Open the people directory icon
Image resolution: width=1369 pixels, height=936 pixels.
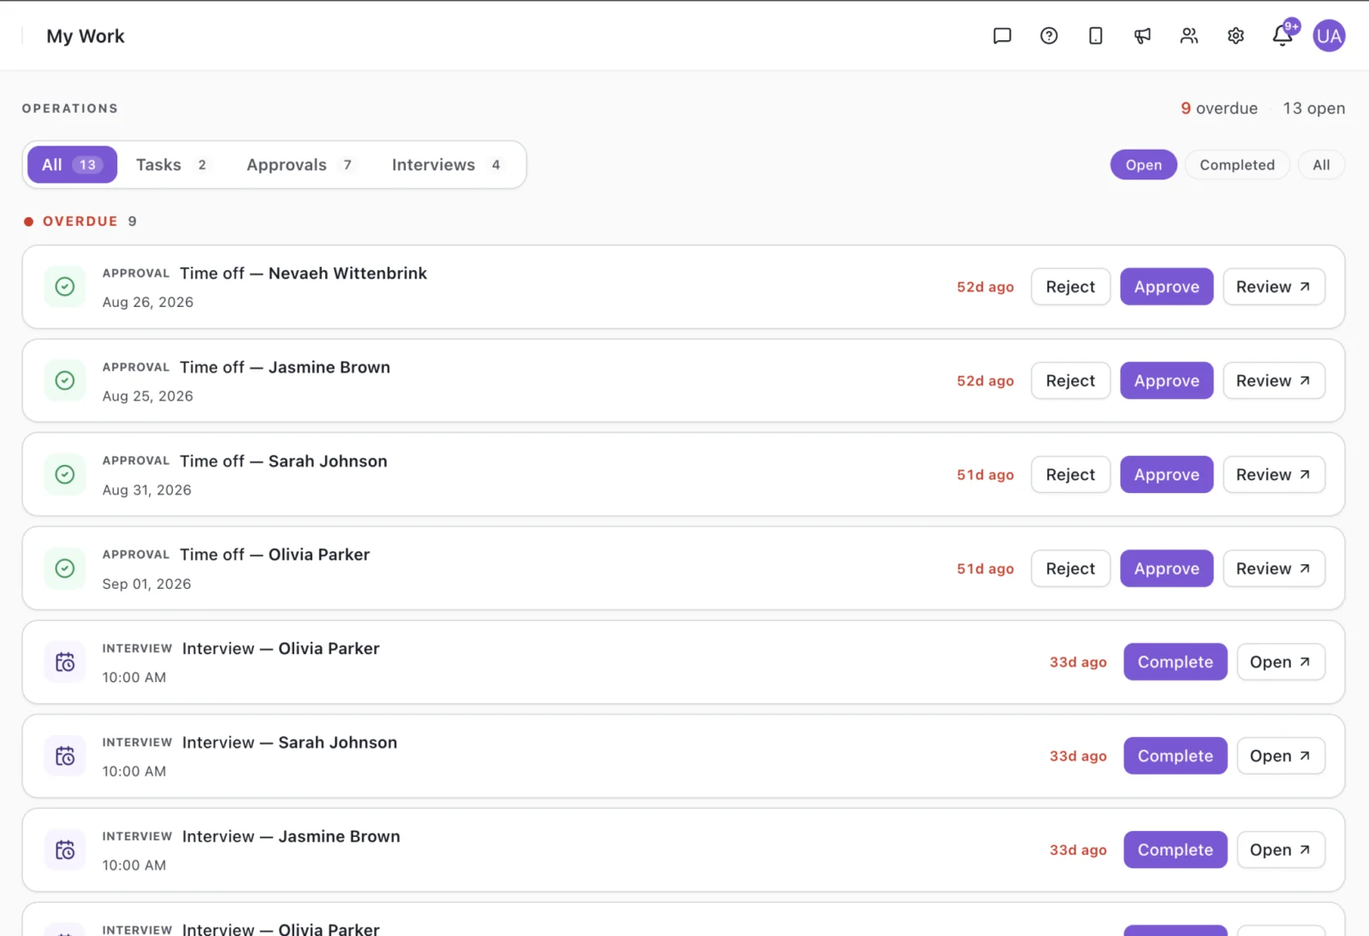tap(1189, 36)
